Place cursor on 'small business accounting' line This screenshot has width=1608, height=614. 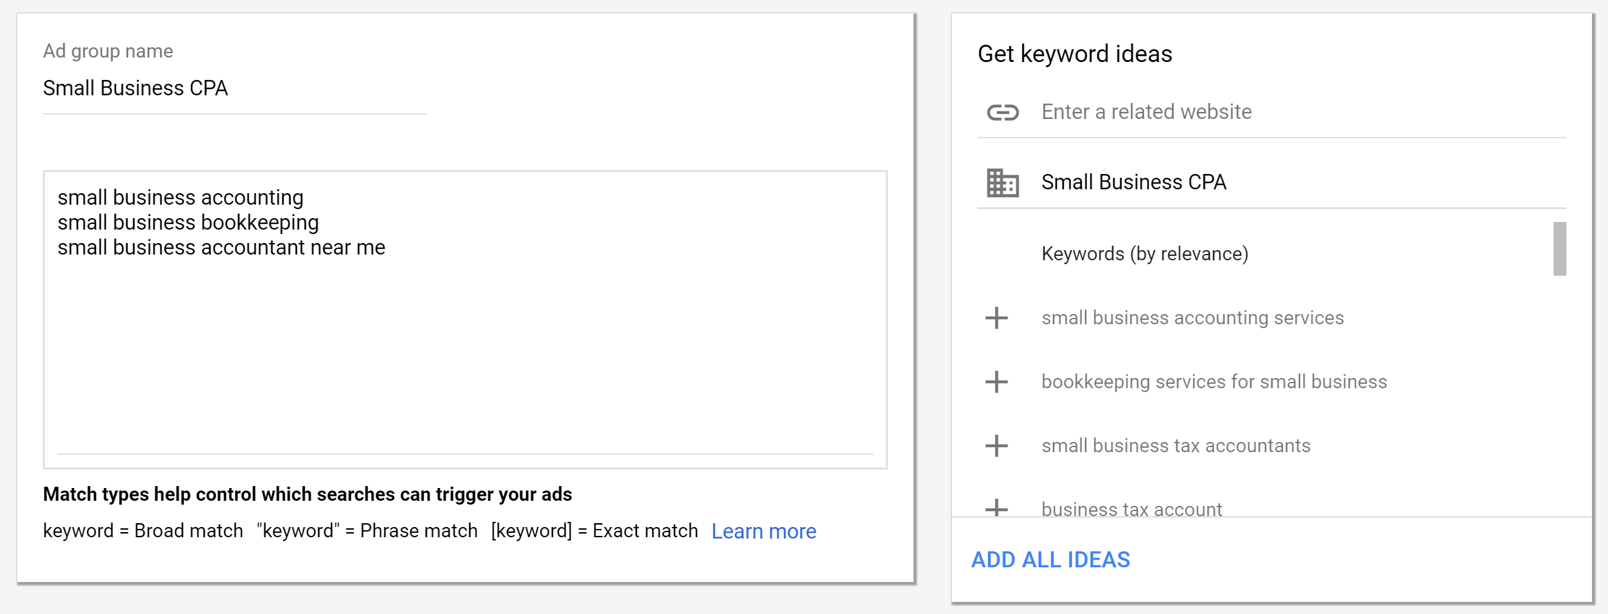click(x=181, y=198)
